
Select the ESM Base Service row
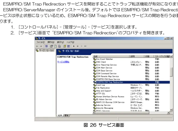(131, 71)
